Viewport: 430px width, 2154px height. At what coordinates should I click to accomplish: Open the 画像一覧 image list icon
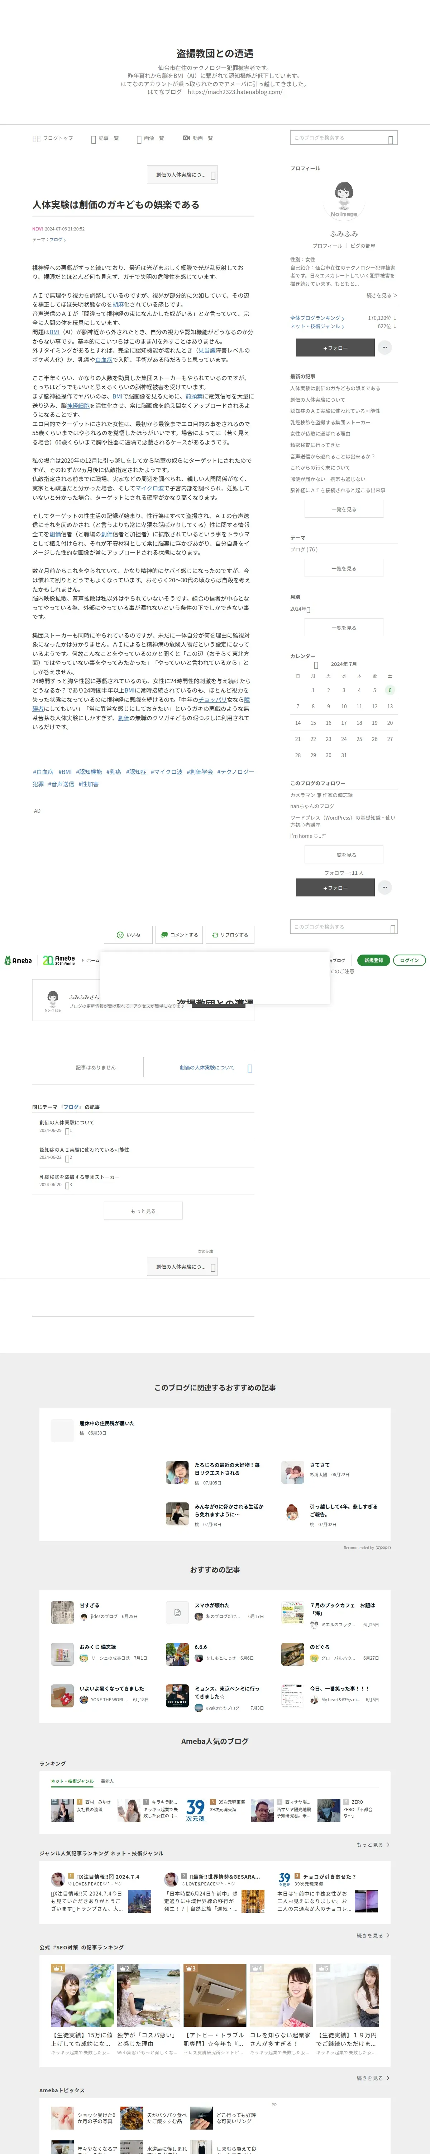click(139, 140)
